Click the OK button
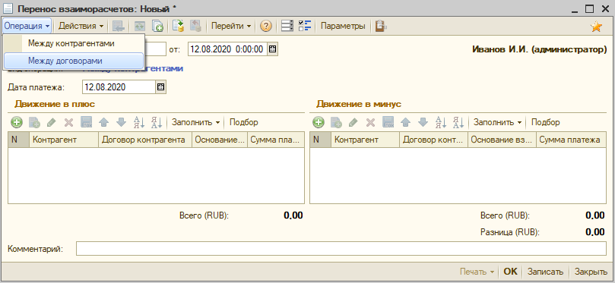Image resolution: width=615 pixels, height=283 pixels. (510, 272)
